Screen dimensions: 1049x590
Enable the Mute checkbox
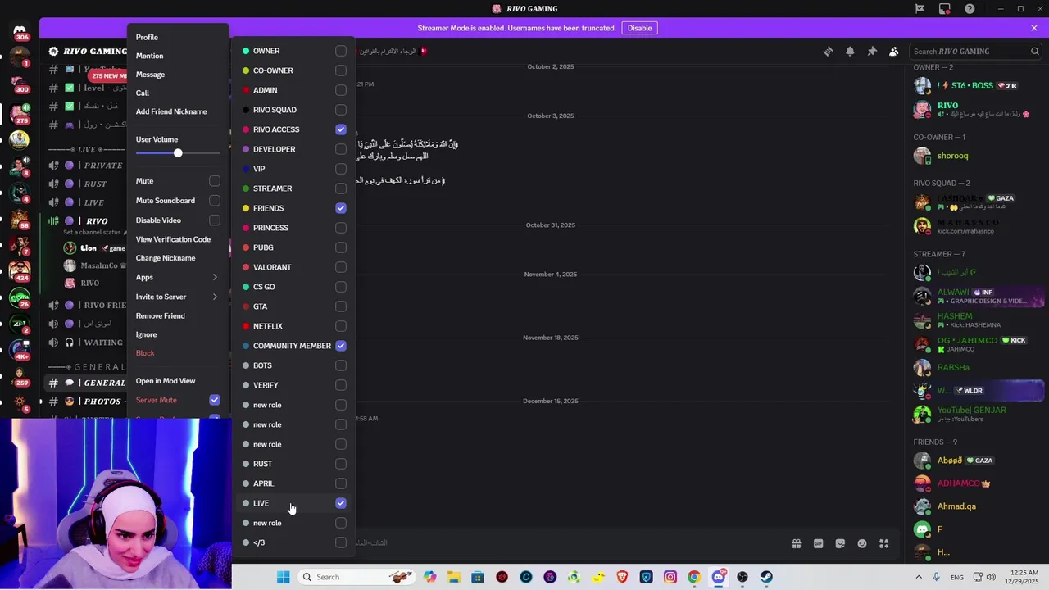215,181
